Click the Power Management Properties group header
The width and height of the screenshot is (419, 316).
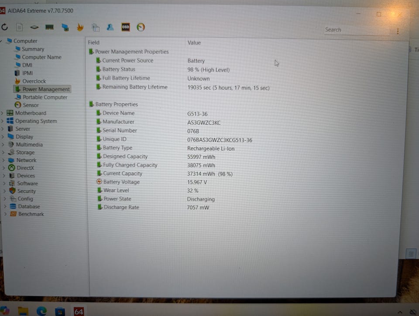click(x=129, y=52)
